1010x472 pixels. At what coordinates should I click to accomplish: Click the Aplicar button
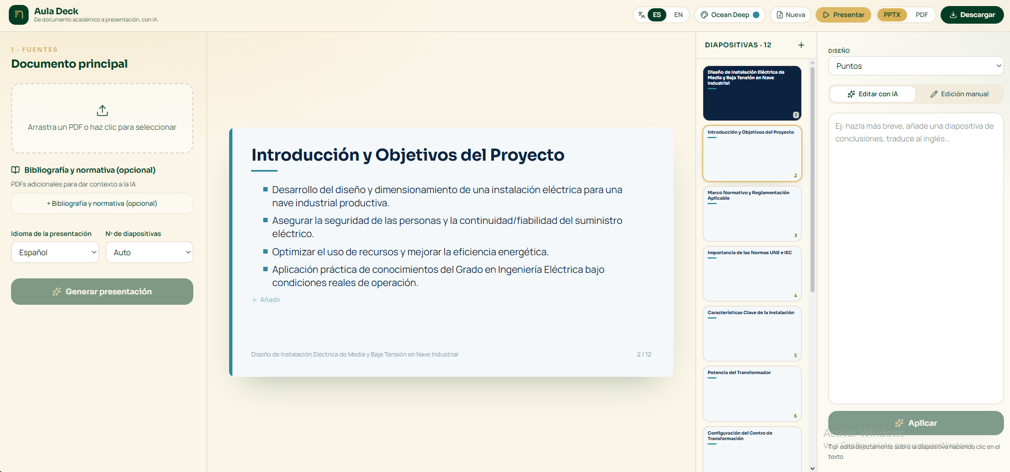[916, 423]
